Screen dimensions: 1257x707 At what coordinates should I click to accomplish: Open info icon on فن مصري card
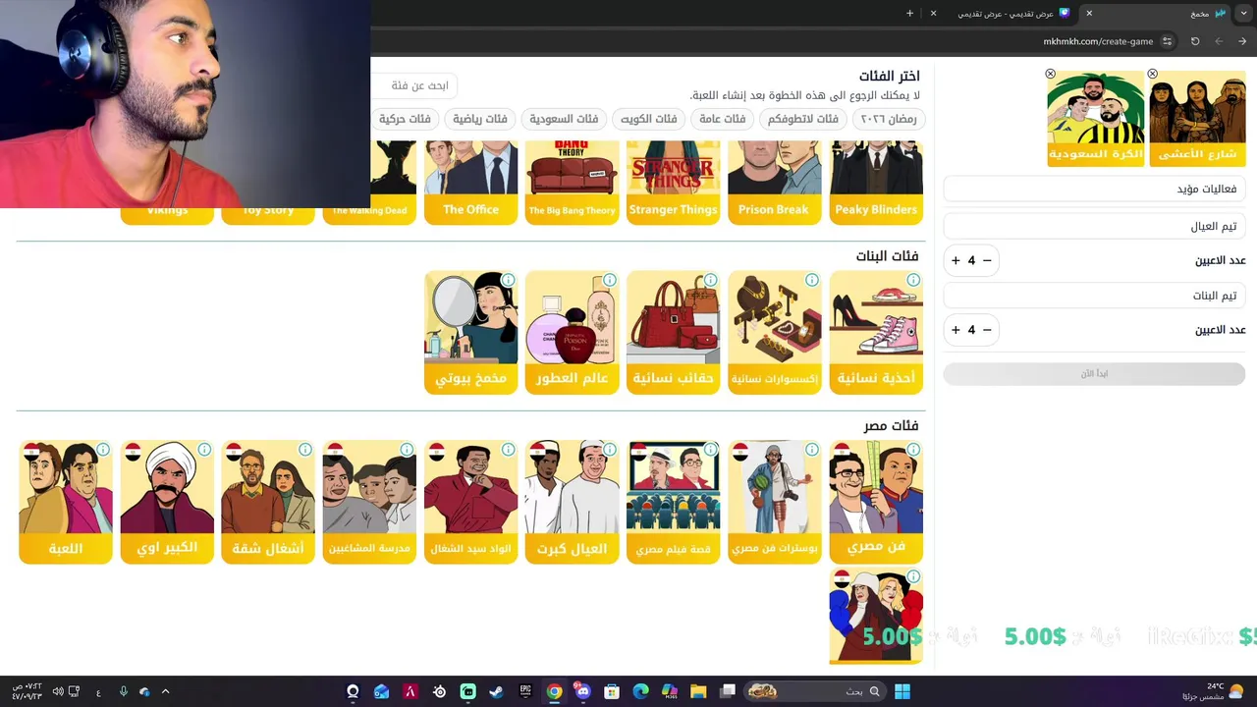tap(913, 450)
